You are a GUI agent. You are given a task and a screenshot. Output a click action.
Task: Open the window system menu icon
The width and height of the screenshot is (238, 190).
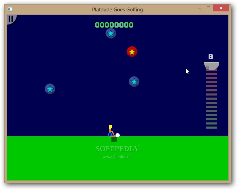point(10,9)
